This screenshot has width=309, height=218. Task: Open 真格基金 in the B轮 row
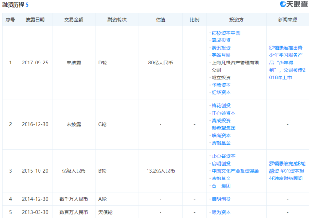[221, 179]
